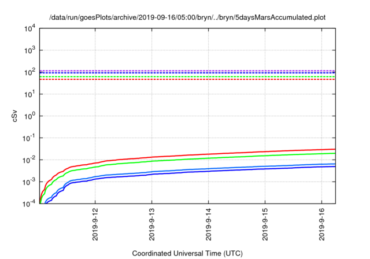Click the 10^4 y-axis tick label
This screenshot has width=370, height=259.
tap(29, 28)
